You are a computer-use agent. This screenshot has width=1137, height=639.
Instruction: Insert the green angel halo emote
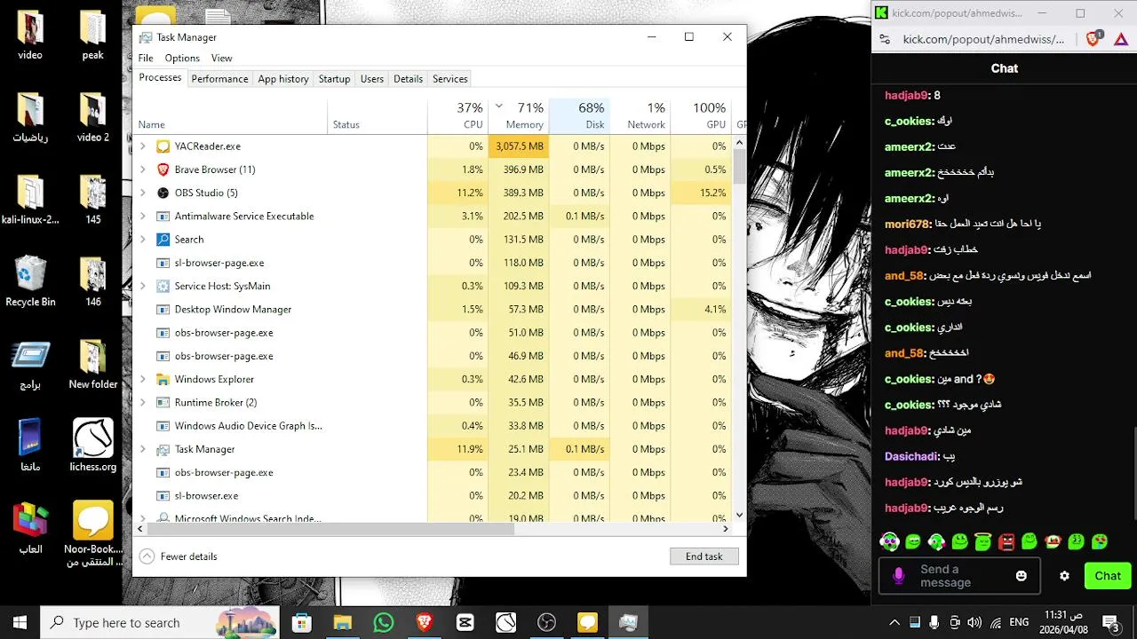[x=982, y=541]
